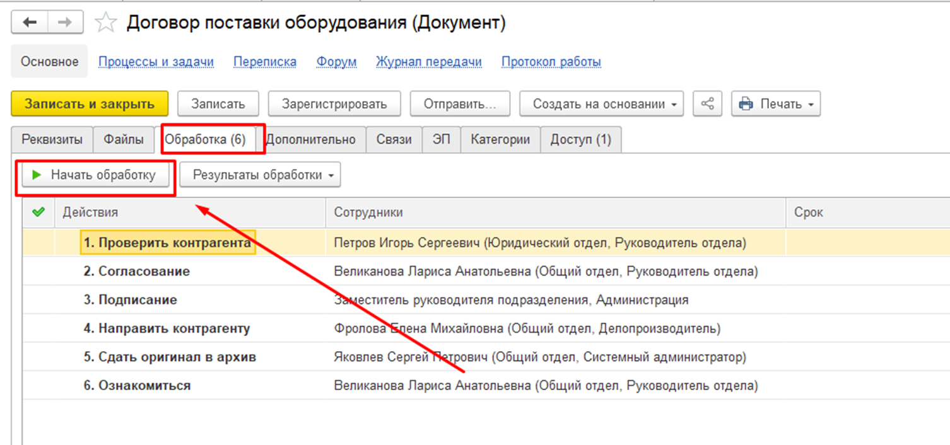This screenshot has width=950, height=445.
Task: Click the Срок cell for Проверить контрагента
Action: (x=868, y=243)
